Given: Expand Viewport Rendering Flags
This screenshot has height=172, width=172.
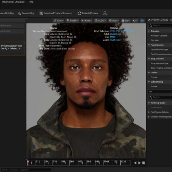Looking at the screenshot, I should pos(149,117).
